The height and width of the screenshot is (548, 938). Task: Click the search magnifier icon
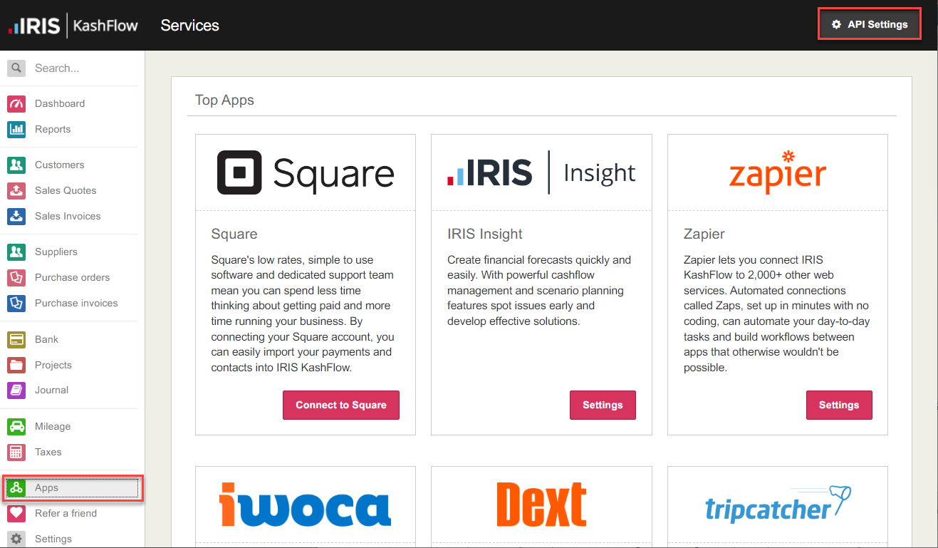pyautogui.click(x=16, y=68)
